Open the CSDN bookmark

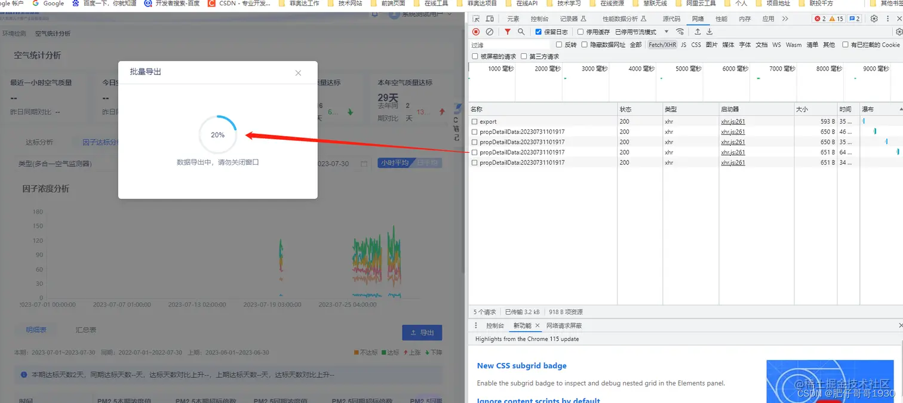239,4
